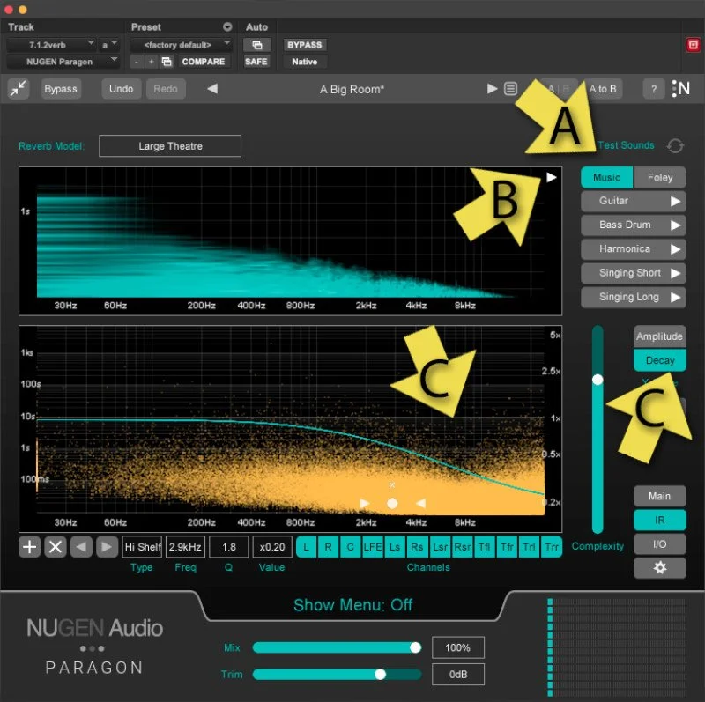Image resolution: width=705 pixels, height=702 pixels.
Task: Click the Undo button
Action: pyautogui.click(x=121, y=89)
